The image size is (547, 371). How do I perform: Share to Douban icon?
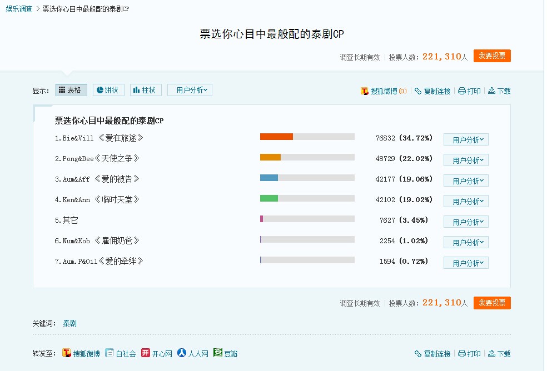218,353
